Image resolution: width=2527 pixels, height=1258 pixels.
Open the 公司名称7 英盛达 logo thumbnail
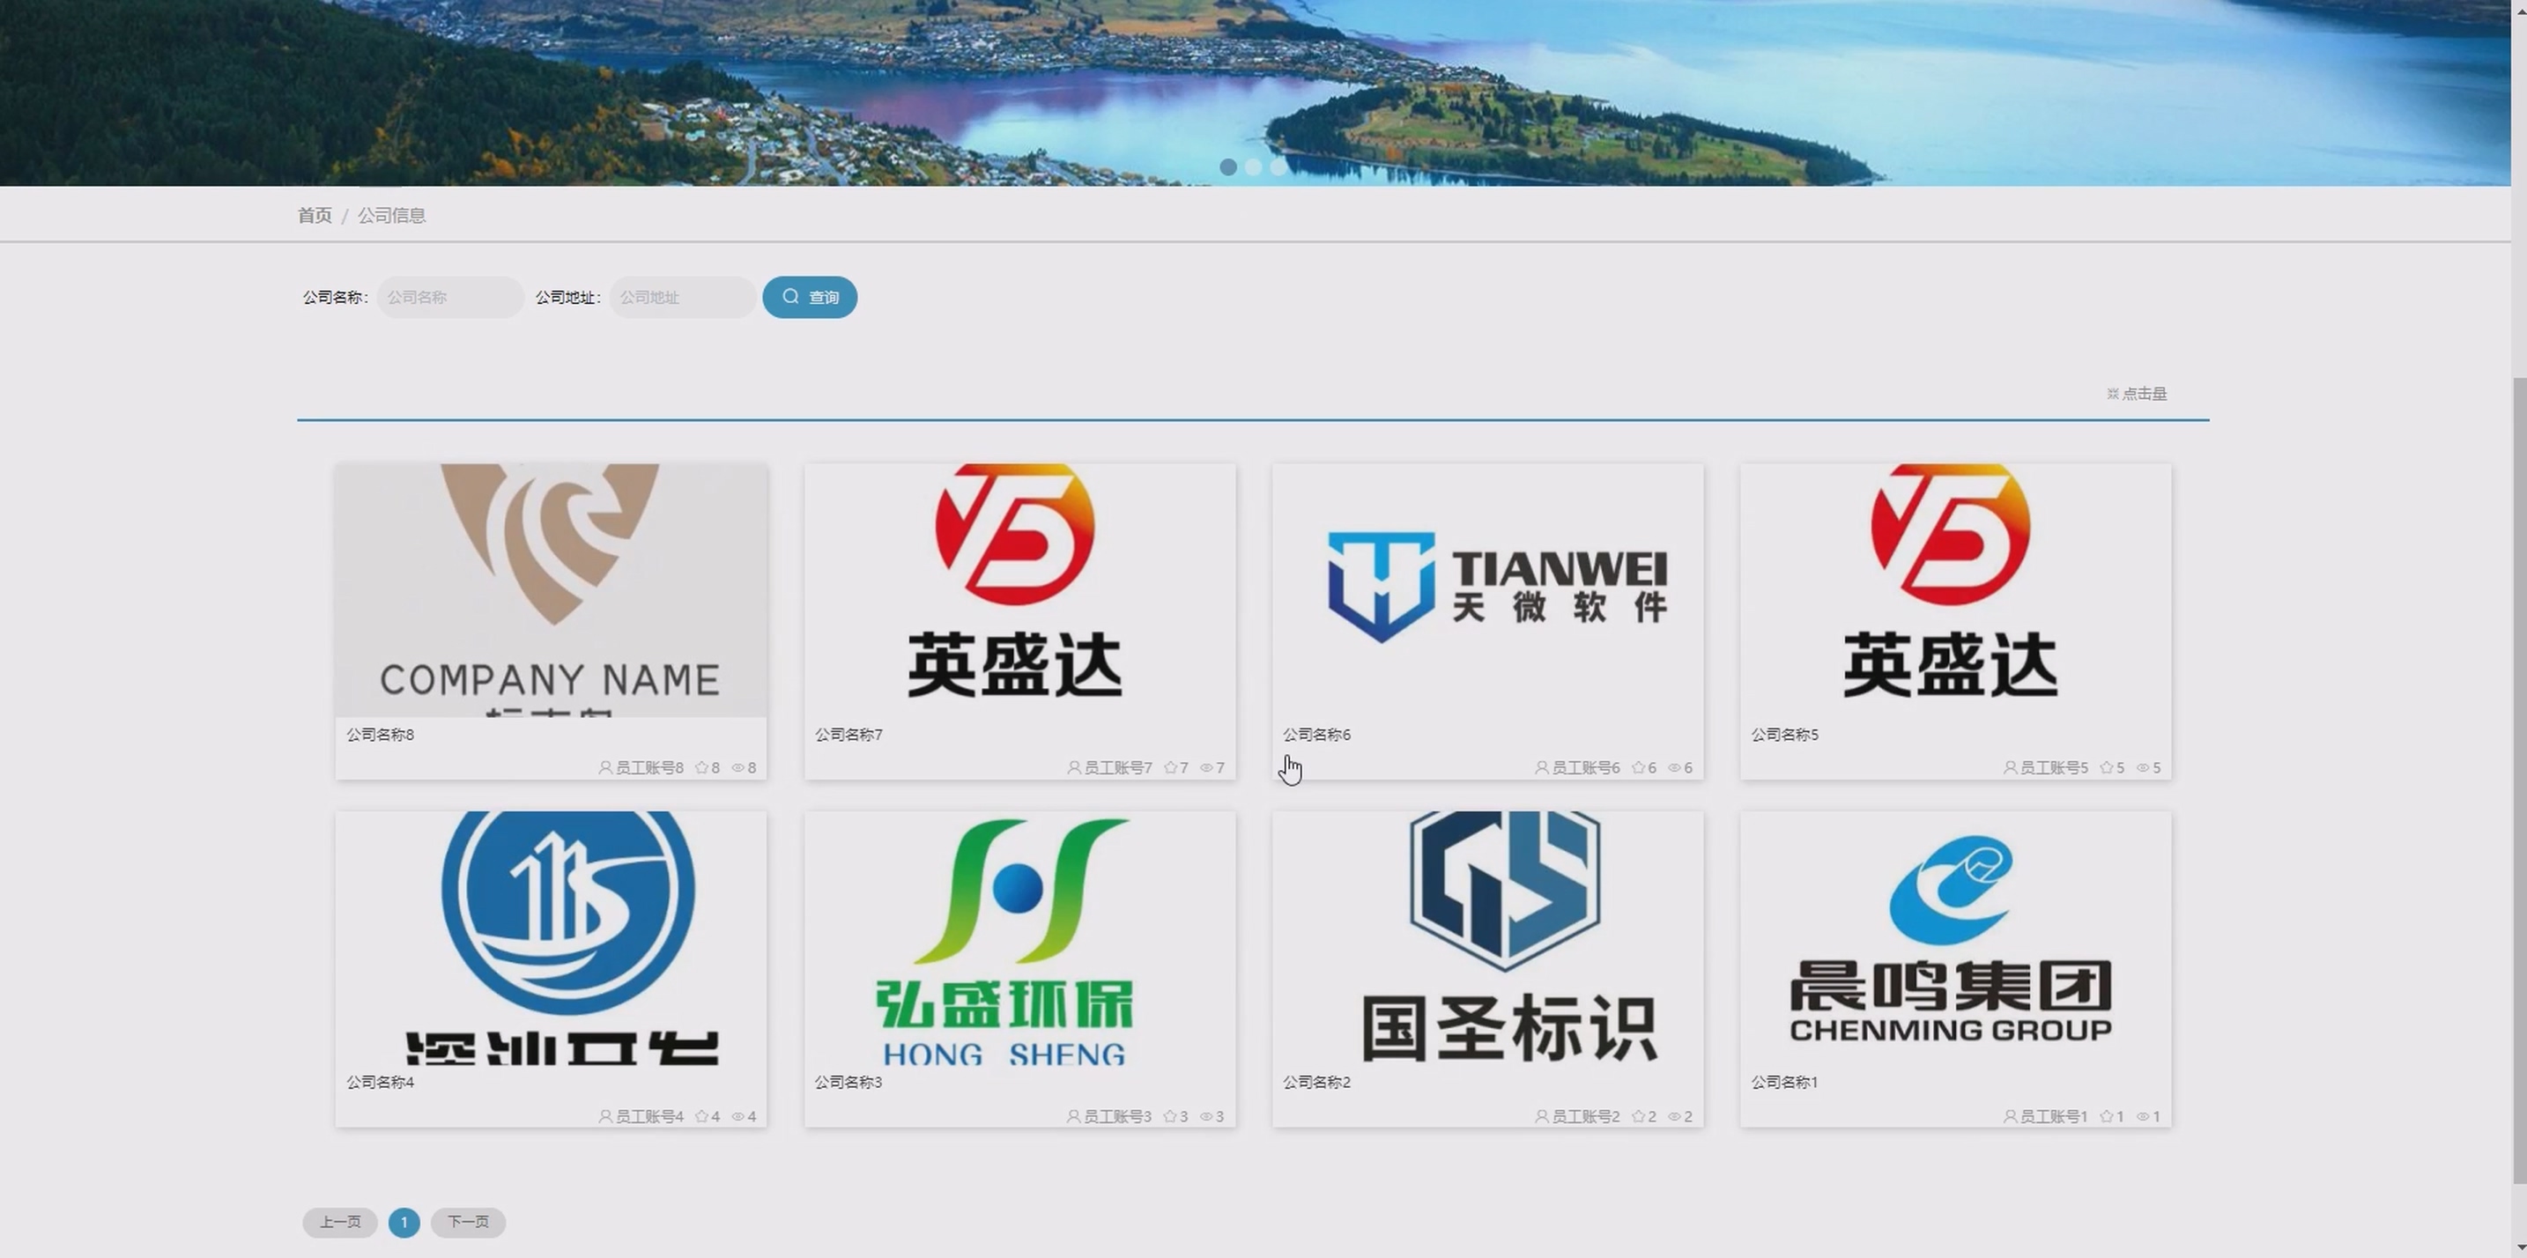point(1019,590)
